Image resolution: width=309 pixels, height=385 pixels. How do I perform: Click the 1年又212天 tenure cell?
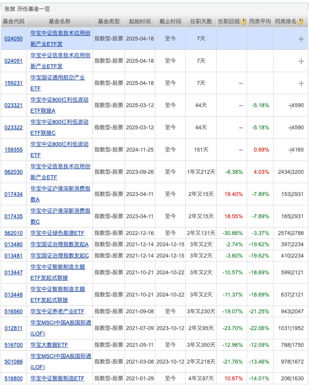[x=201, y=172]
